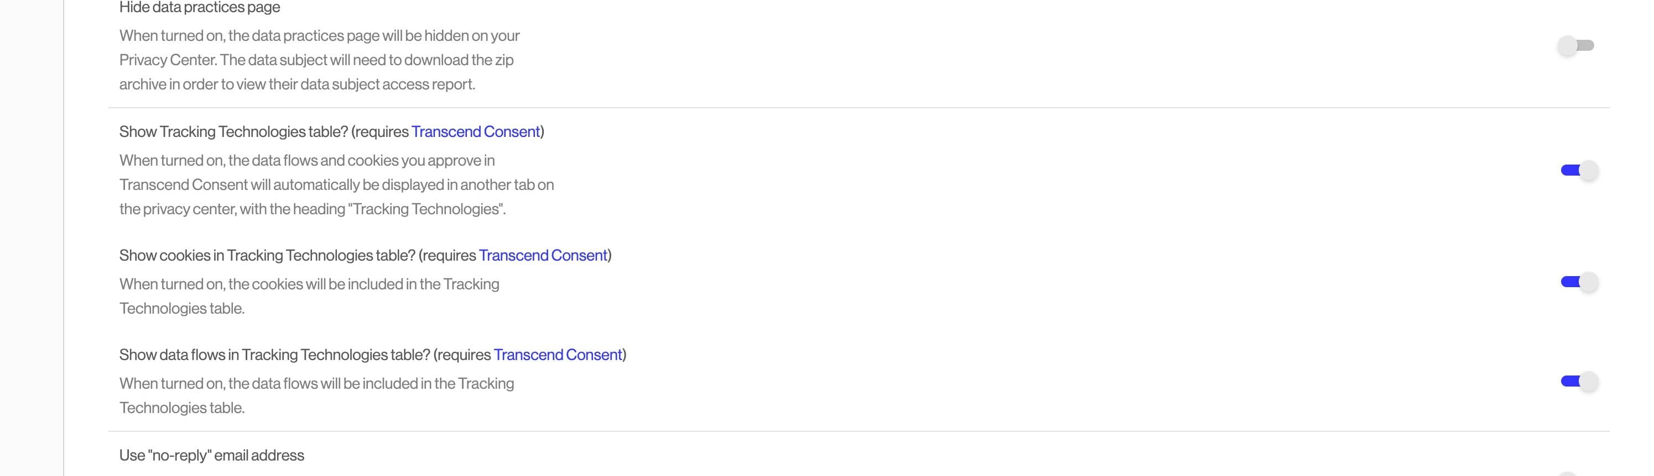Click the data practices zip archive description
1654x476 pixels.
pos(319,60)
